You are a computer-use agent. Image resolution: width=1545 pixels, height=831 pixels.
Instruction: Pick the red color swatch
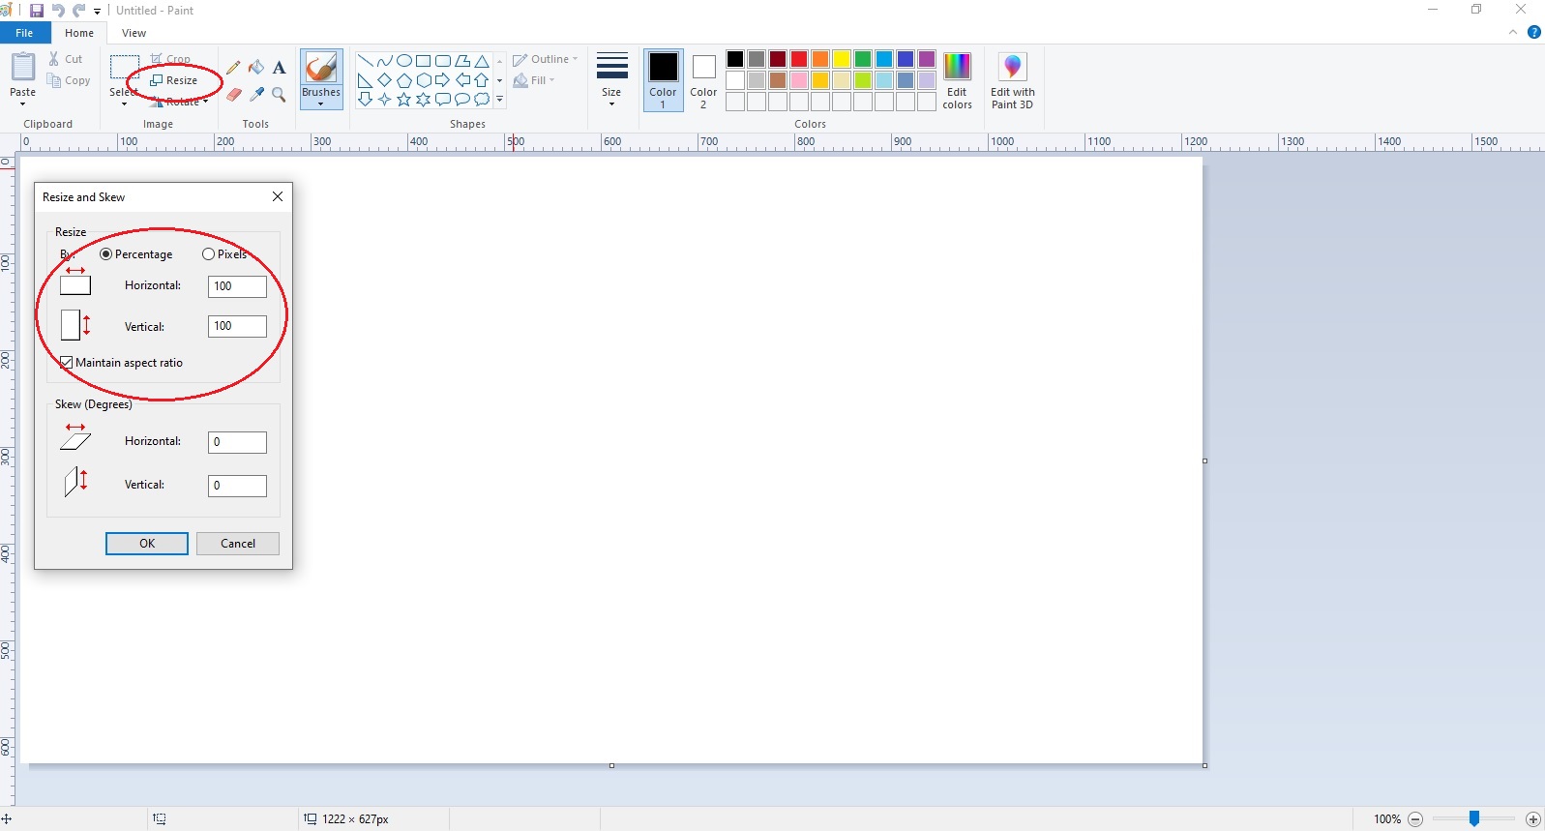click(x=799, y=59)
